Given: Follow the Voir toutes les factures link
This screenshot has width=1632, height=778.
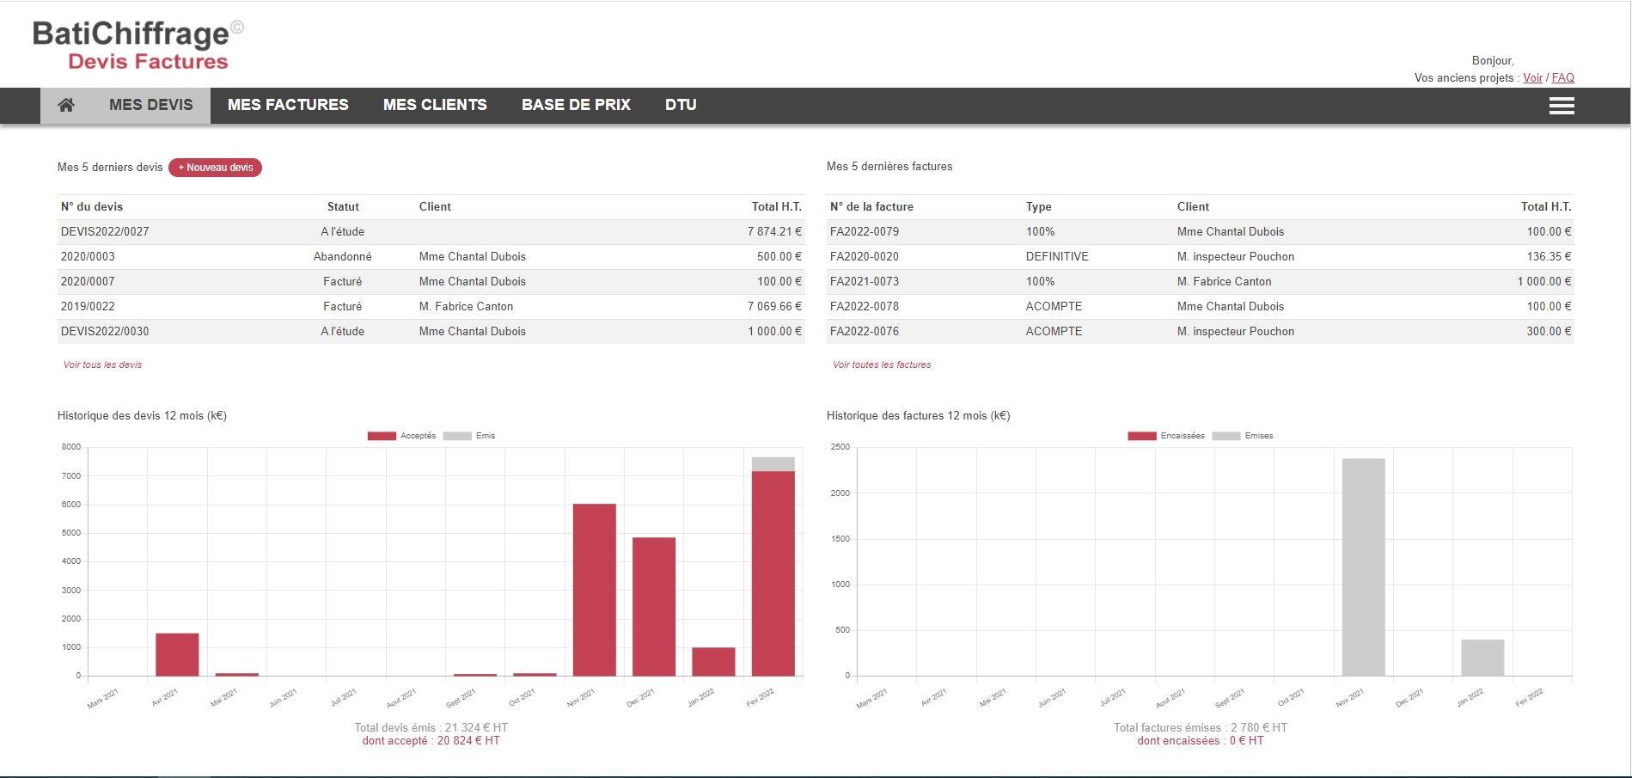Looking at the screenshot, I should tap(882, 364).
